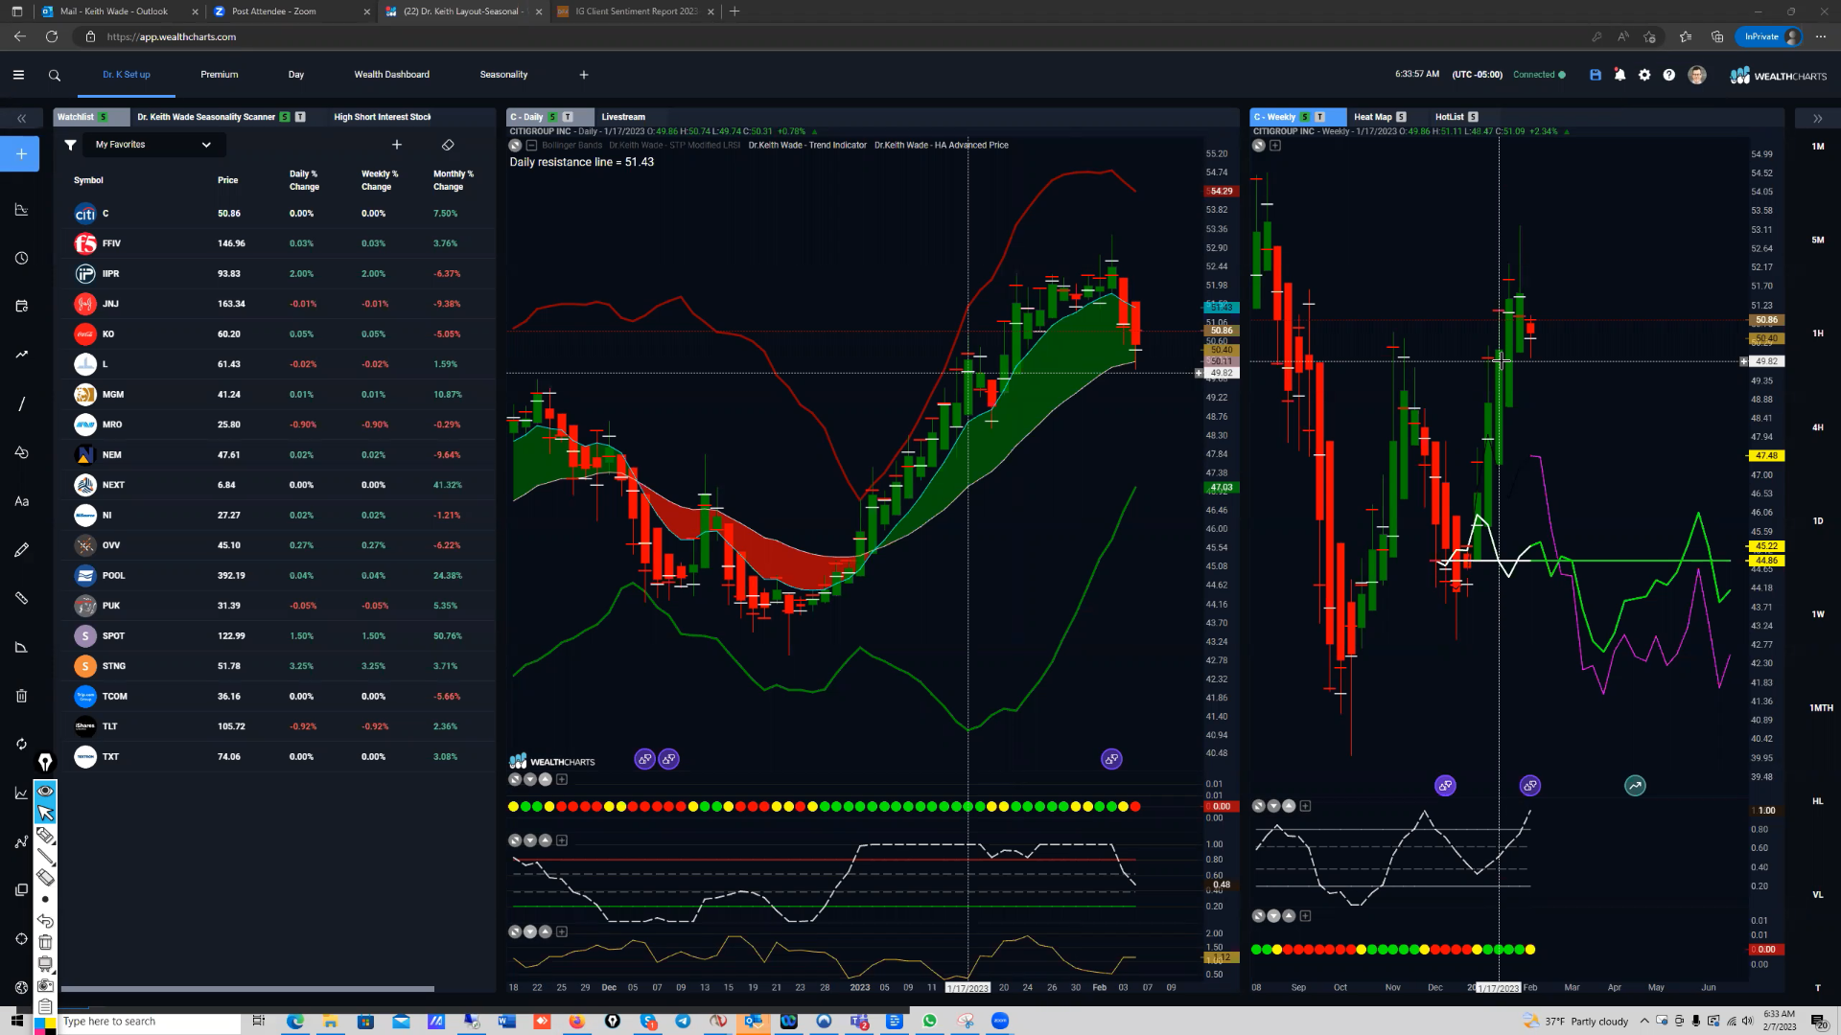Open the My Favorites watchlist dropdown

(153, 145)
